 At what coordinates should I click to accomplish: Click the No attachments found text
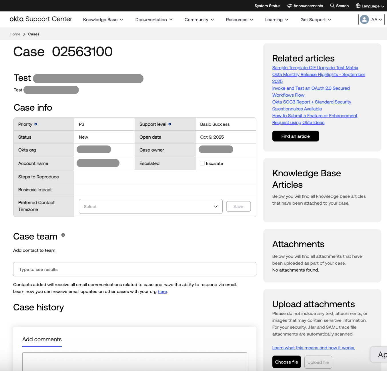(x=296, y=270)
